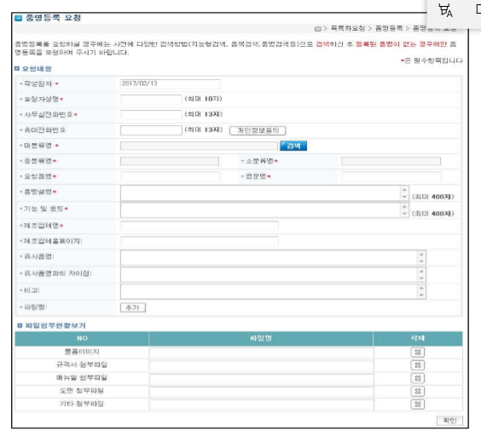The height and width of the screenshot is (436, 481).
Task: Click into the 제조업체명 text field
Action: click(200, 226)
